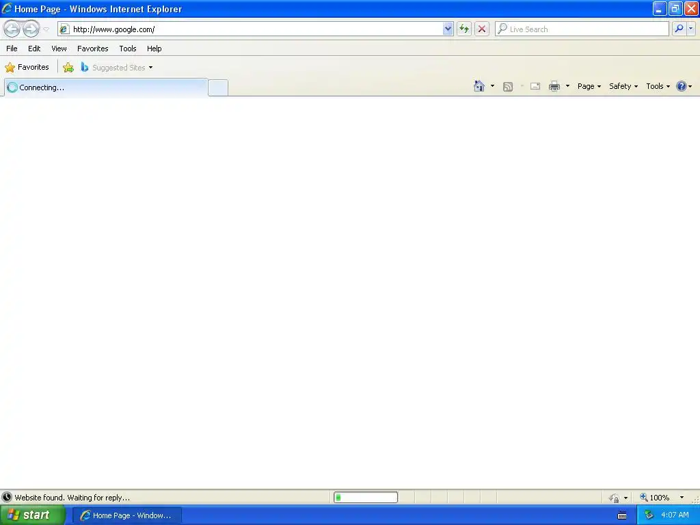Screen dimensions: 700x525
Task: Click the Live Search input box
Action: [582, 29]
